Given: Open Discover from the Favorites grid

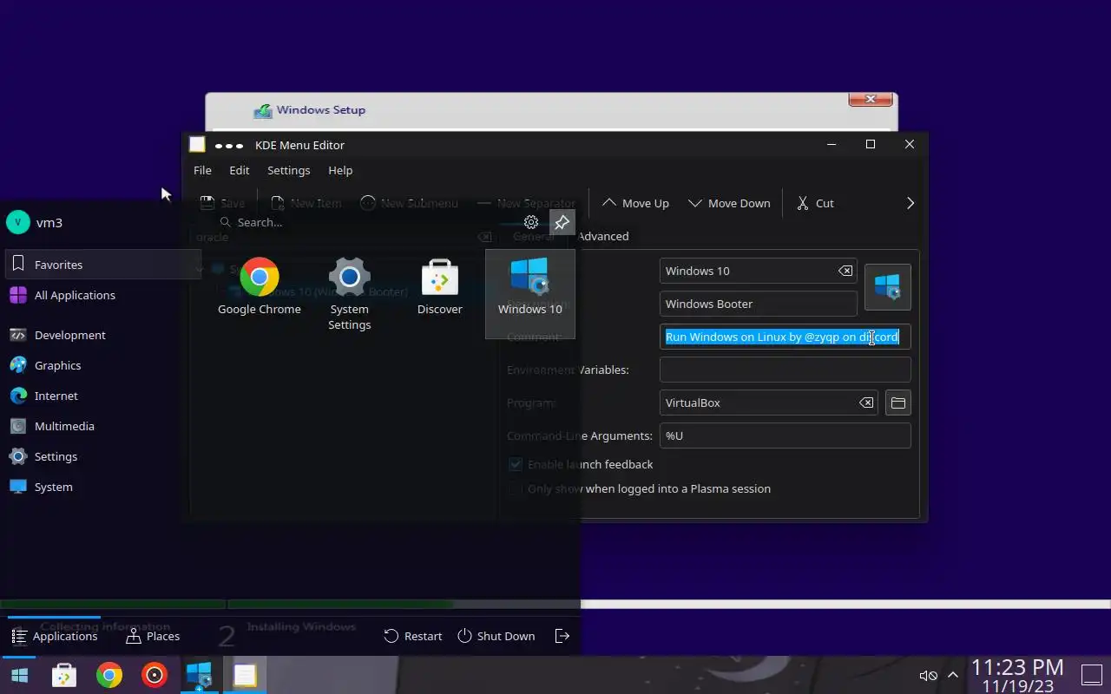Looking at the screenshot, I should click(x=439, y=287).
